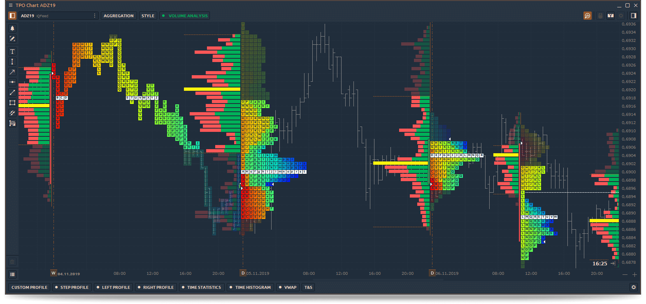The width and height of the screenshot is (646, 304).
Task: Select the arrow drawing tool
Action: 12,72
